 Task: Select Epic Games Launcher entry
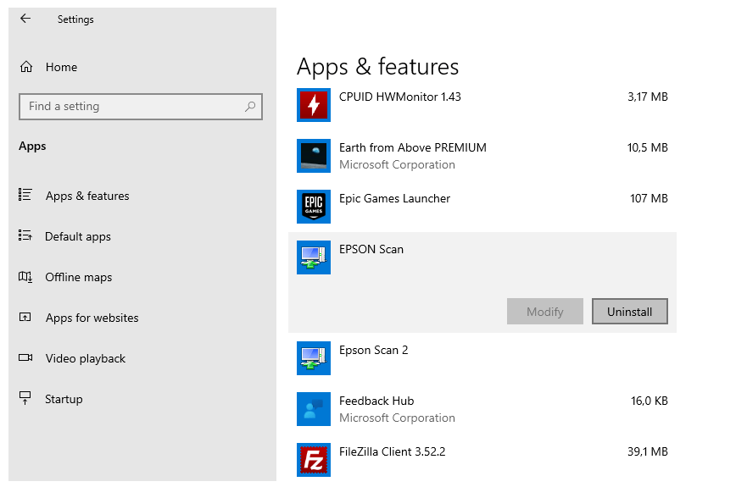(x=482, y=207)
